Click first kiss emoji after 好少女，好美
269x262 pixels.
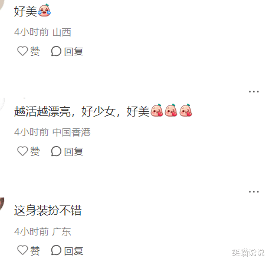(157, 110)
